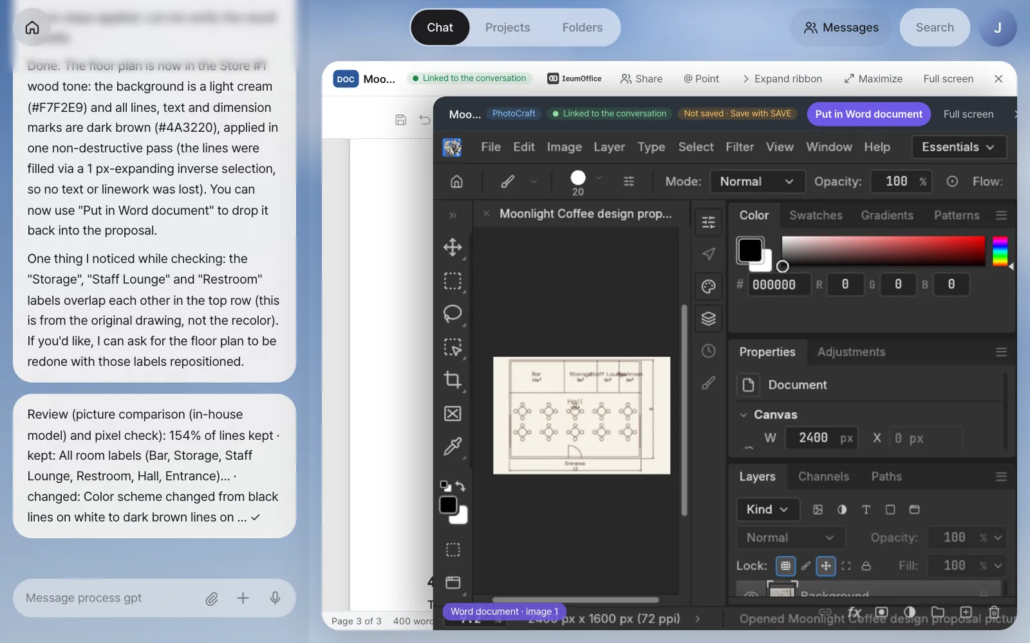This screenshot has width=1030, height=643.
Task: Click Expand ribbon in document window
Action: 782,78
